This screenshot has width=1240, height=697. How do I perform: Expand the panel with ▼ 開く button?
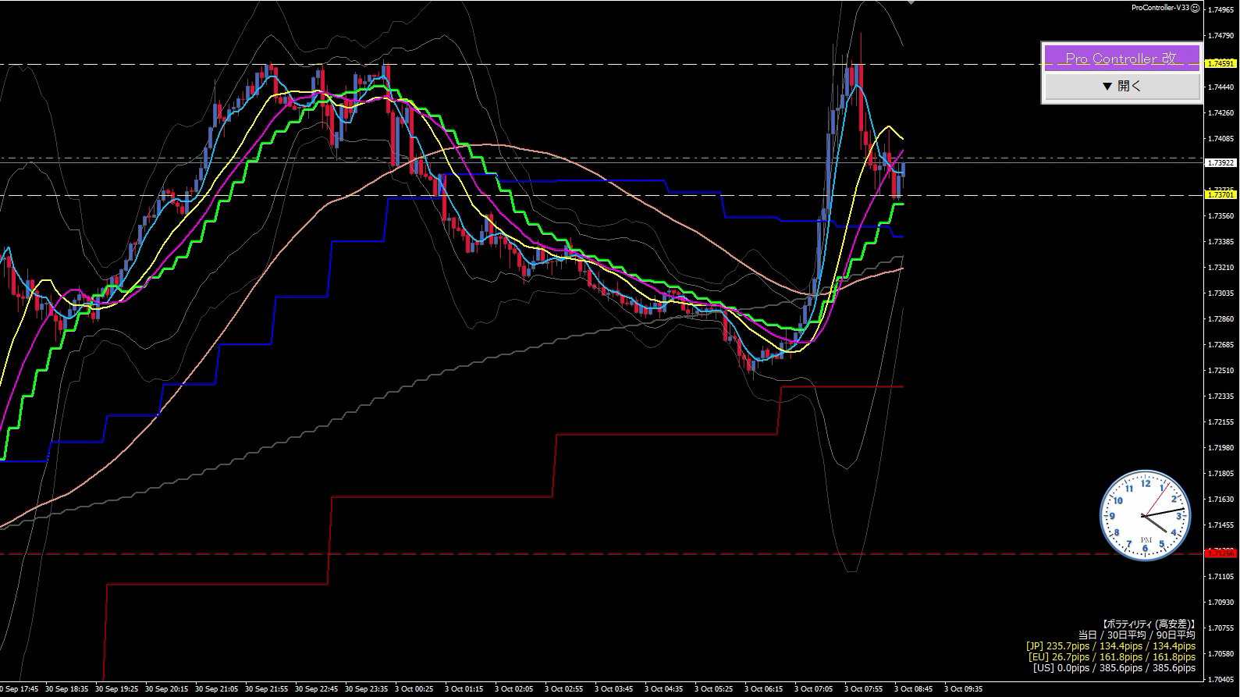point(1121,86)
